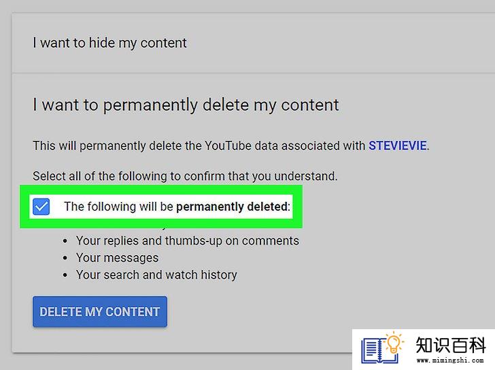Image resolution: width=495 pixels, height=370 pixels.
Task: Click the bullet beside "Your messages"
Action: [x=65, y=258]
